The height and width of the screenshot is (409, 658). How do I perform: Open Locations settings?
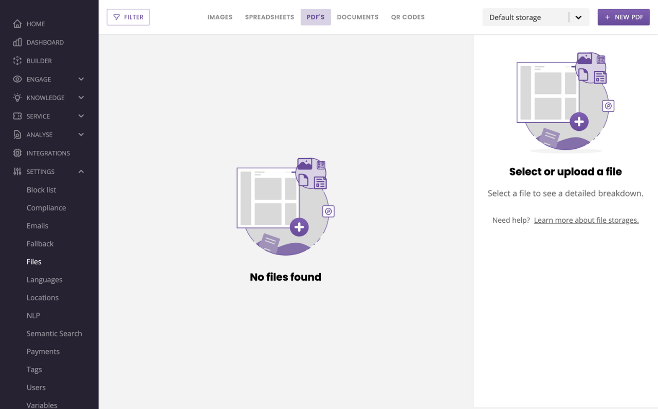point(43,298)
